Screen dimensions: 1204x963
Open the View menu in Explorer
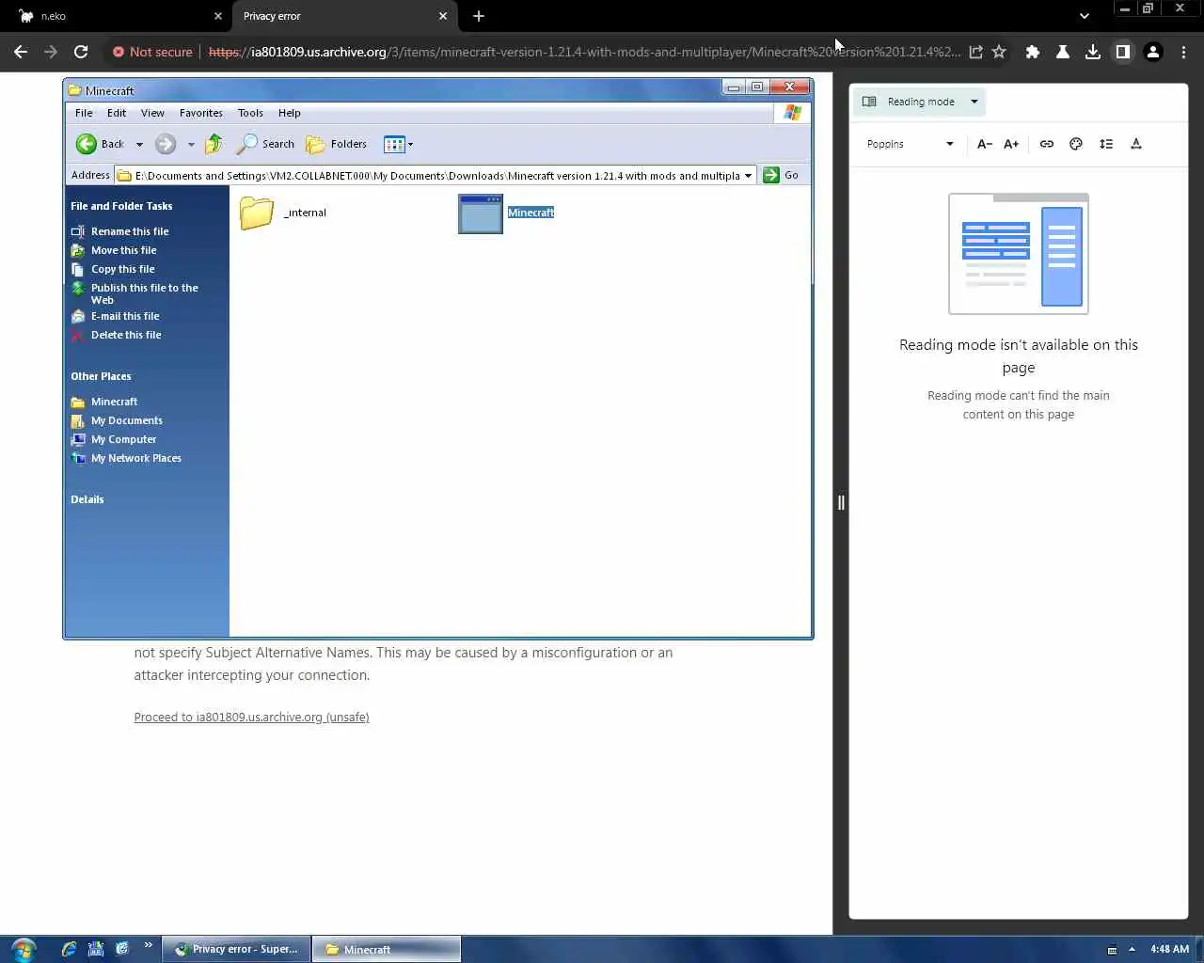(x=152, y=113)
